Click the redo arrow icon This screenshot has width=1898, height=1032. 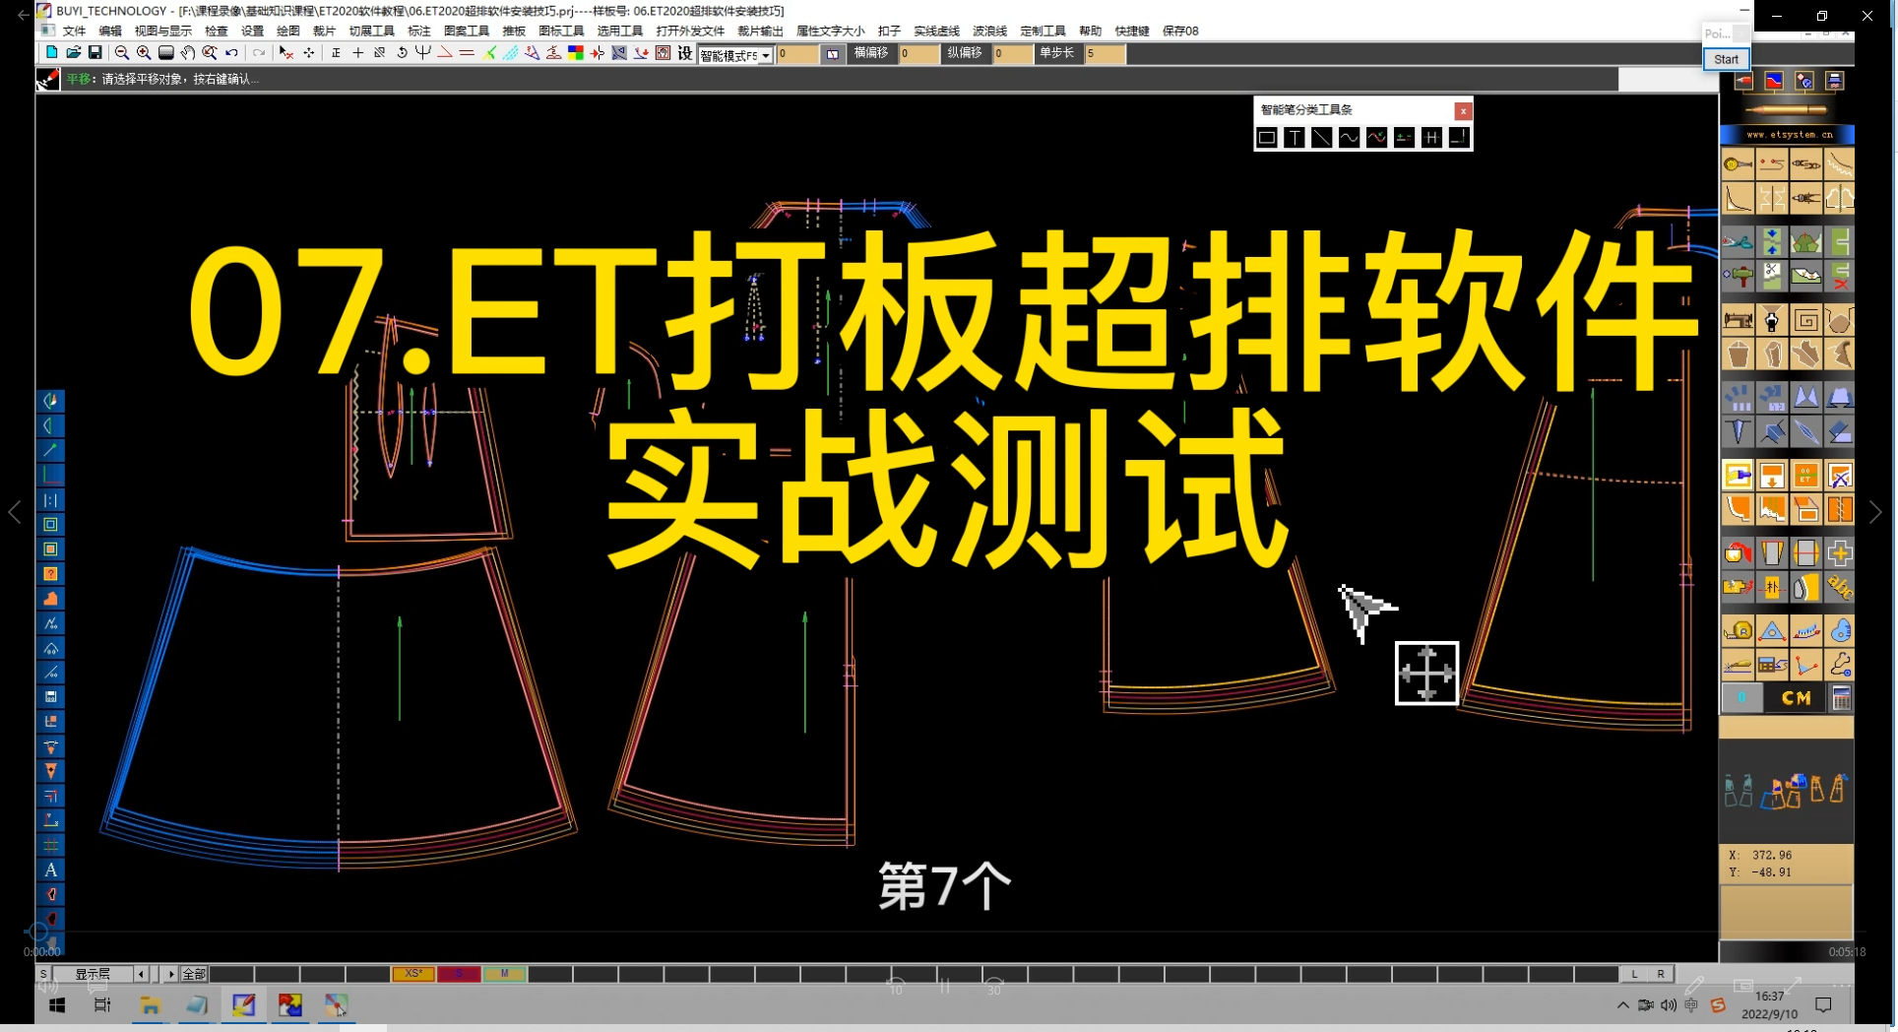(258, 53)
